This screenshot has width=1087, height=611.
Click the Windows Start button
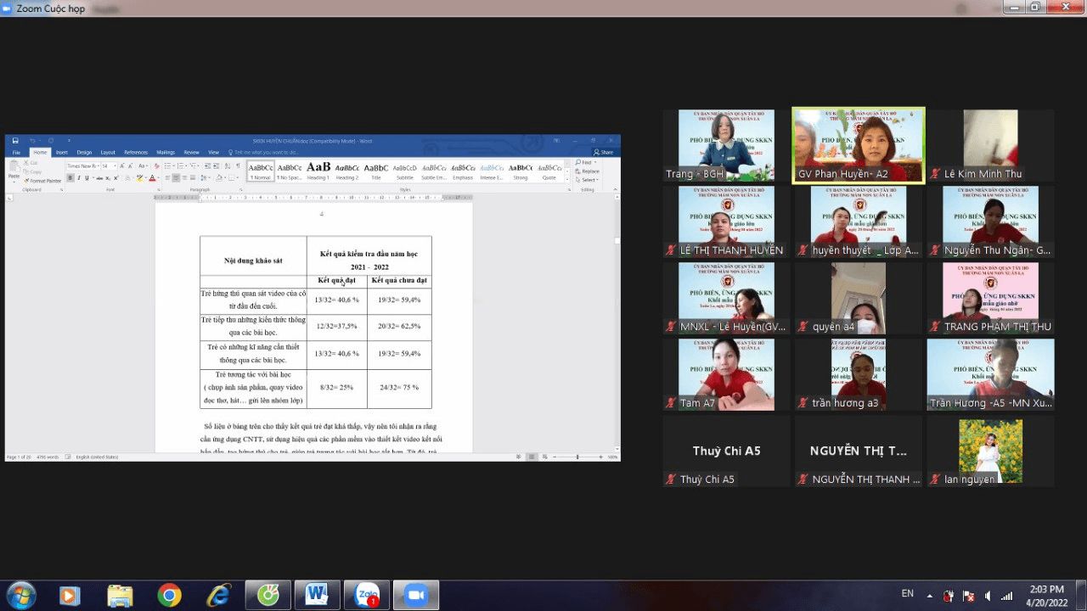point(20,595)
